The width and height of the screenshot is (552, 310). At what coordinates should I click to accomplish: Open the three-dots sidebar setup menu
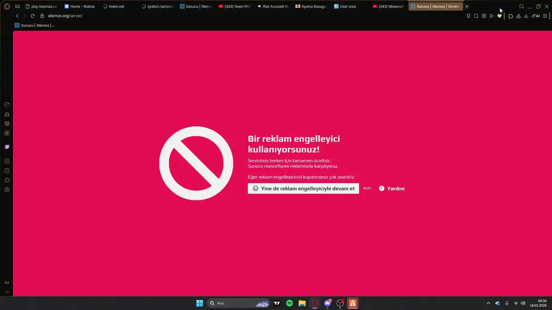pos(7,292)
